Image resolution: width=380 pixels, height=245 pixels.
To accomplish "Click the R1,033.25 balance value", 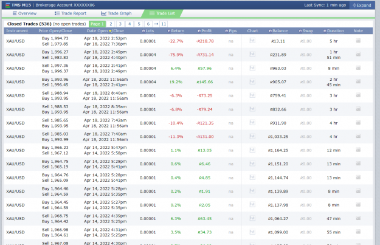I will (278, 137).
